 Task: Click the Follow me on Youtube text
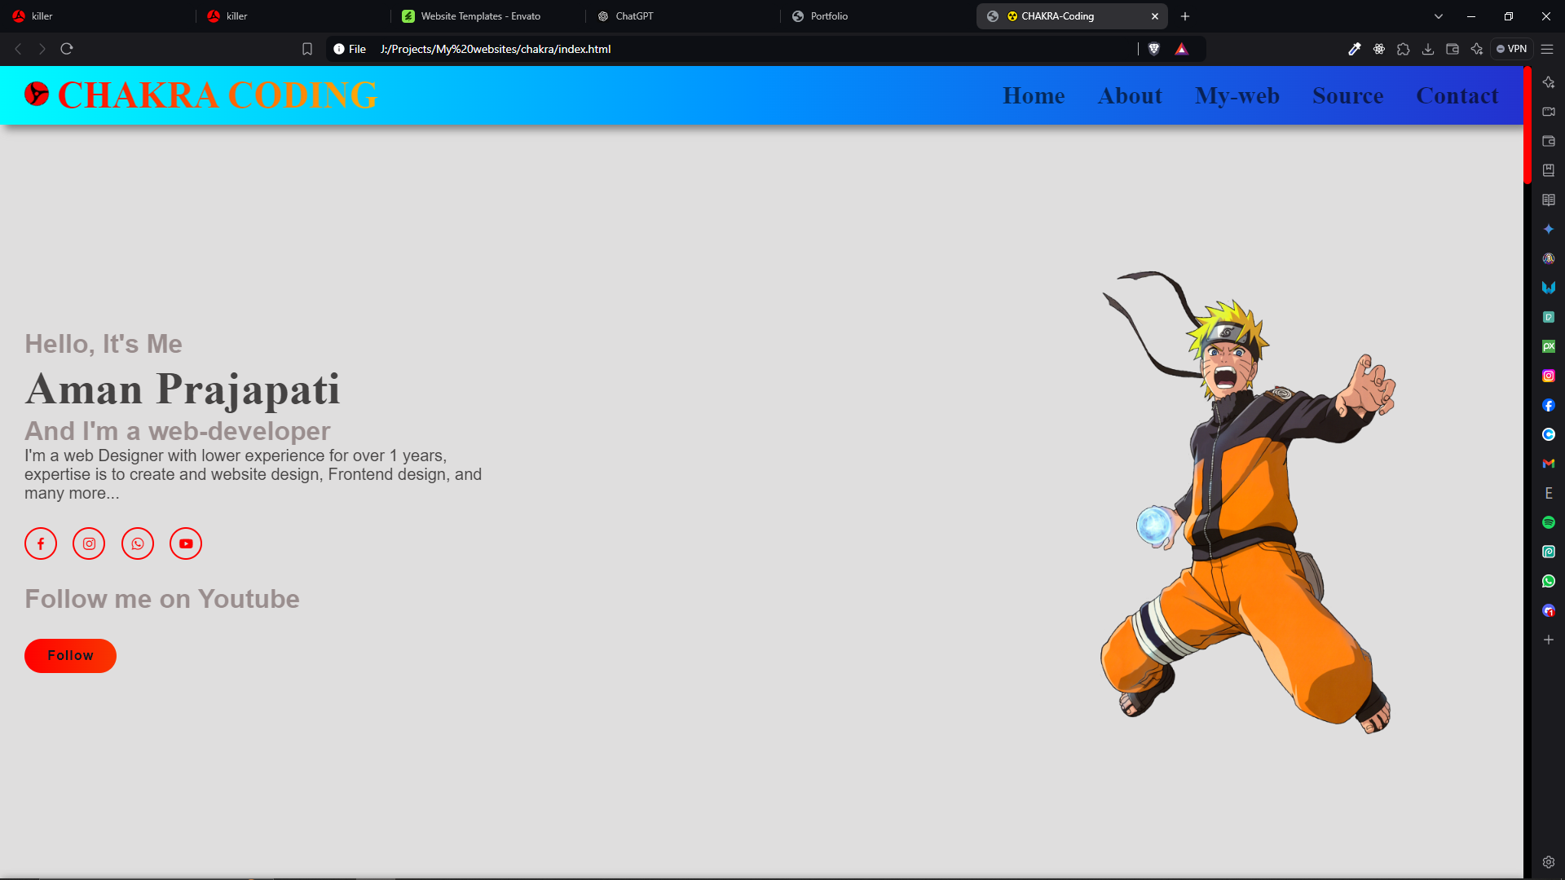[162, 599]
